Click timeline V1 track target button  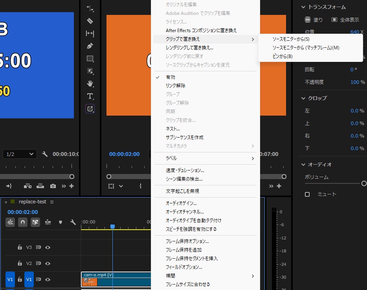(29, 279)
